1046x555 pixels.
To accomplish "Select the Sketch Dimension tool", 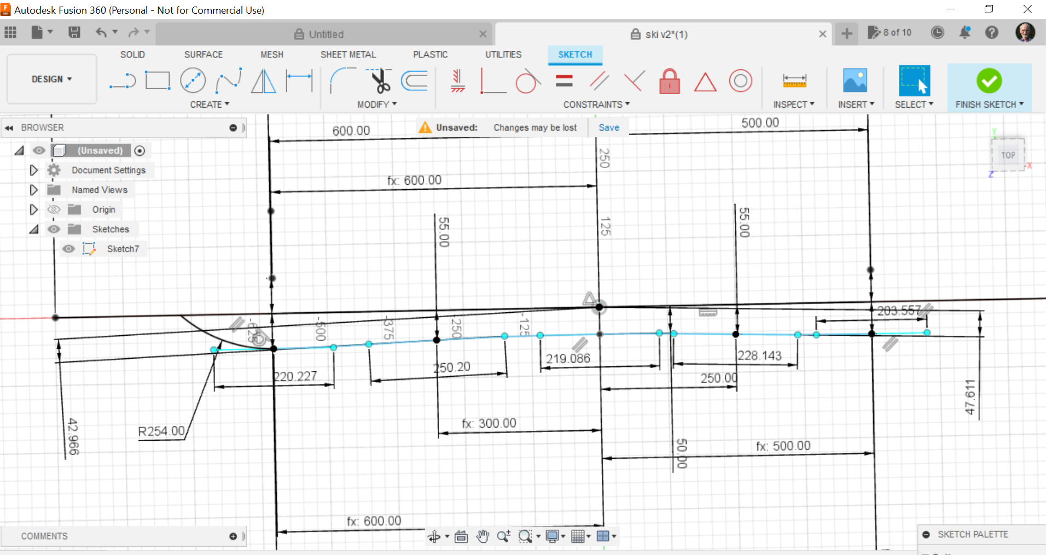I will tap(299, 81).
